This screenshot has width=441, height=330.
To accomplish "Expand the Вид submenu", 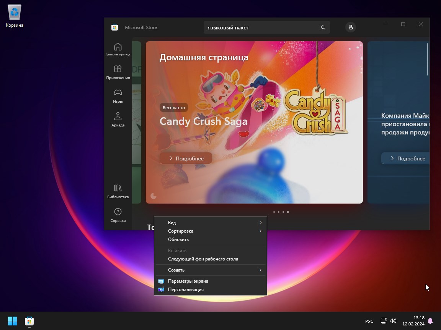I will click(x=211, y=223).
